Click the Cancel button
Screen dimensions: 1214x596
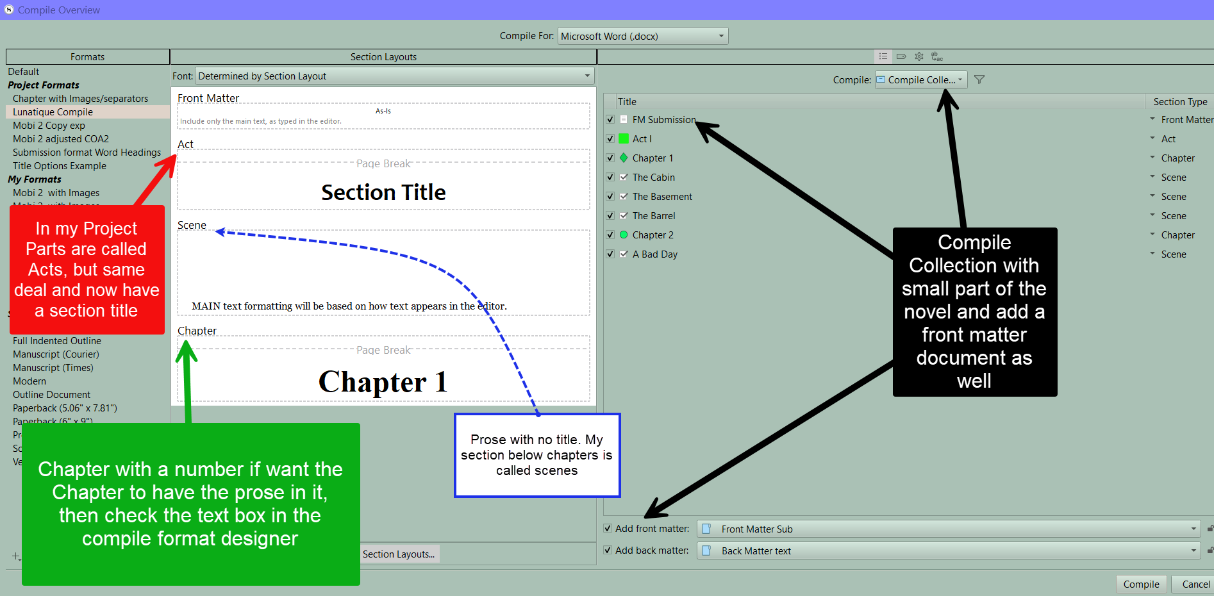(x=1195, y=584)
